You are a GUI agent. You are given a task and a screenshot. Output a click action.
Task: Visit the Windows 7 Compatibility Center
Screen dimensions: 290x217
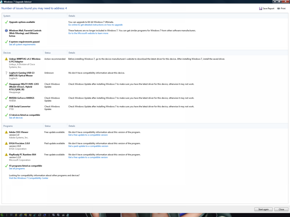tap(28, 178)
